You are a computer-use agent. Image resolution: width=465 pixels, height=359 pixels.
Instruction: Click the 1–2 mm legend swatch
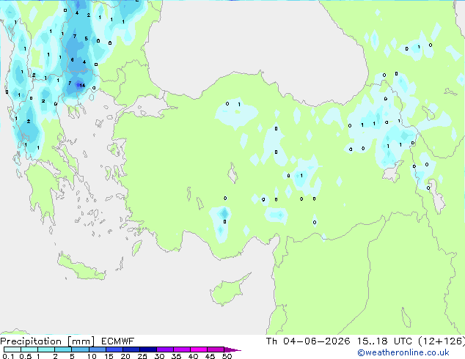click(x=46, y=349)
